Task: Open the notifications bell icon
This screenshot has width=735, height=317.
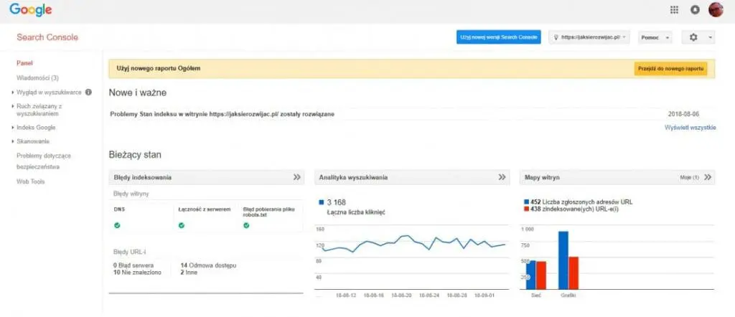Action: [695, 10]
